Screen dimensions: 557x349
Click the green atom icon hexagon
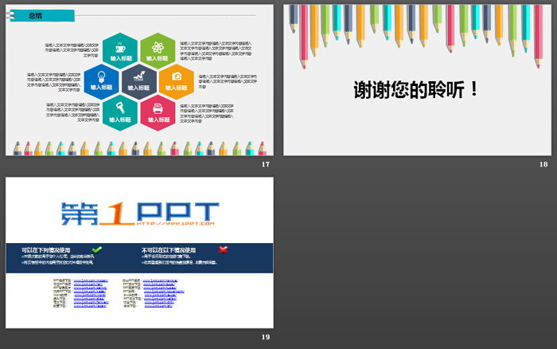point(158,49)
